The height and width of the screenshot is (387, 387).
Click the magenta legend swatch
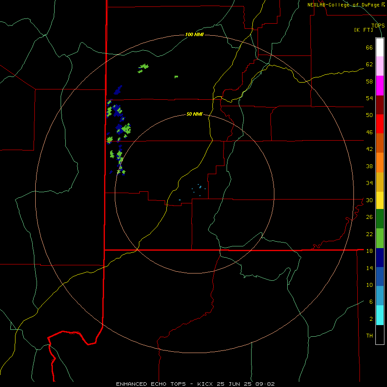[x=380, y=86]
